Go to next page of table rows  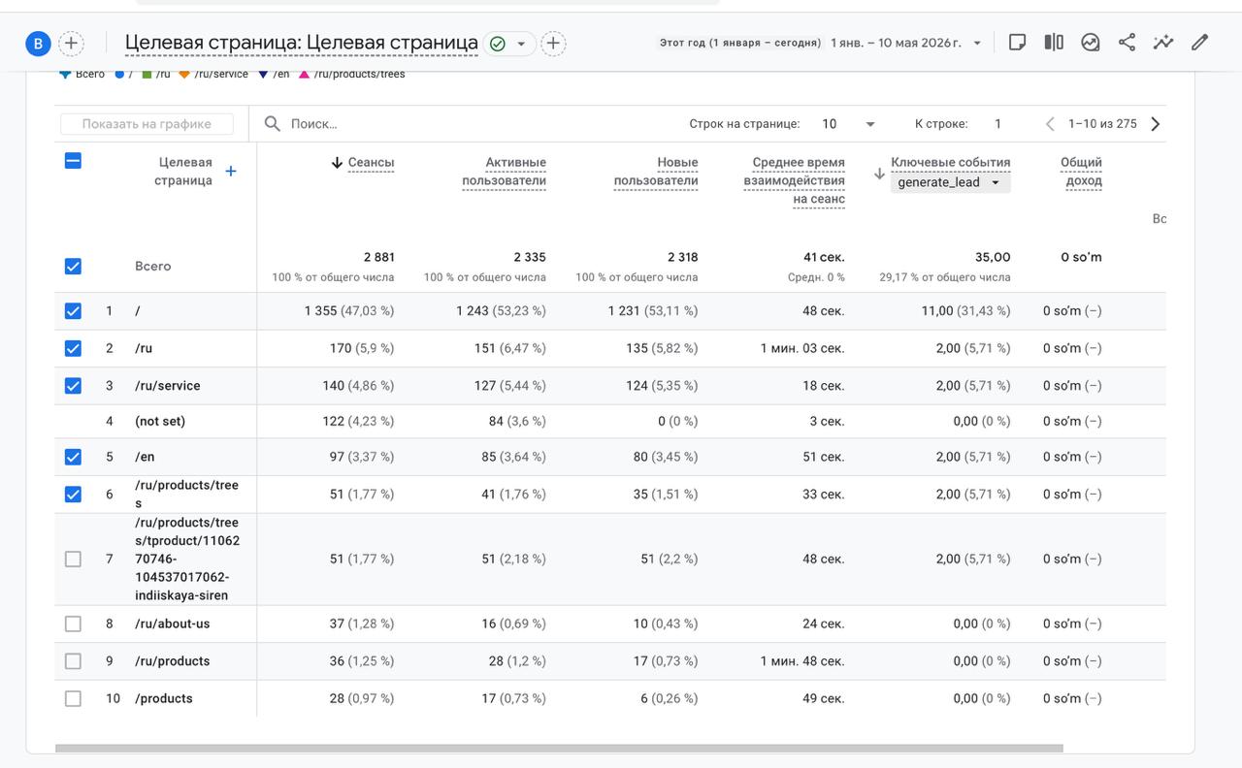tap(1155, 124)
